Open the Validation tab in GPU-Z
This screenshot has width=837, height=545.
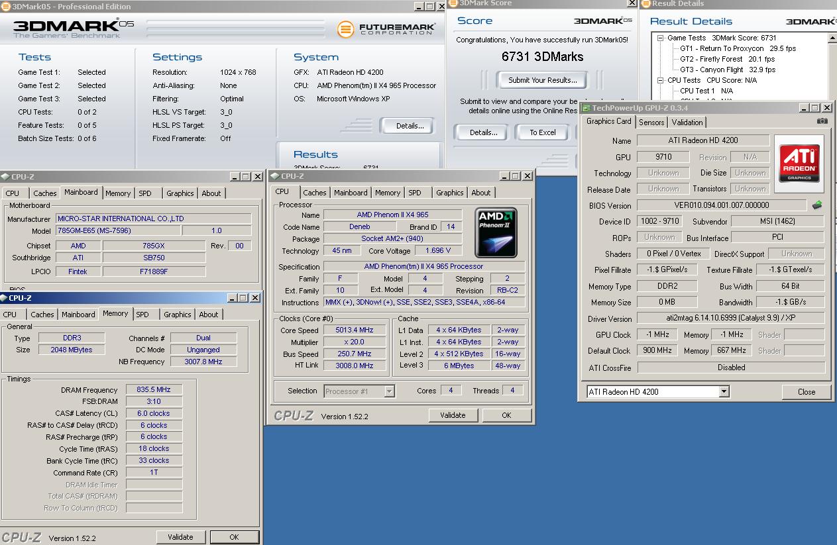[687, 123]
